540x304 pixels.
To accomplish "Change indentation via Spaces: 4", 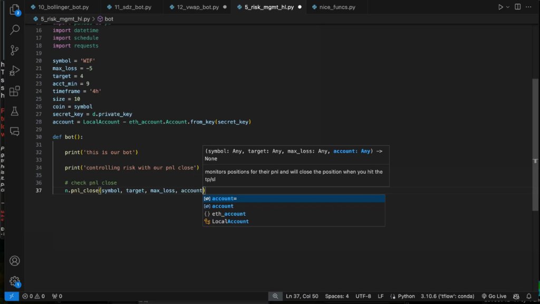I will 337,296.
